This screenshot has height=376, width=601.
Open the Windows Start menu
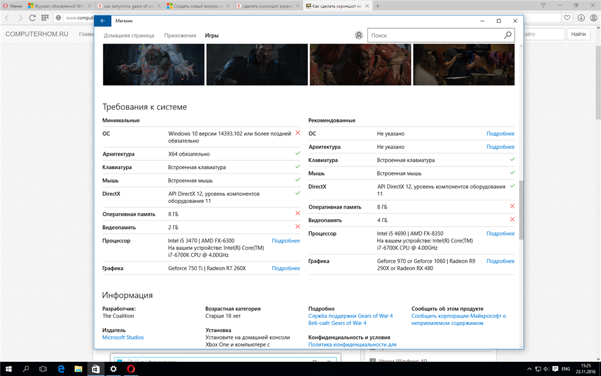[x=8, y=369]
